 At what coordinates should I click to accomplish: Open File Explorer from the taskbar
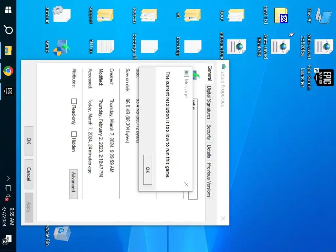coord(8,50)
